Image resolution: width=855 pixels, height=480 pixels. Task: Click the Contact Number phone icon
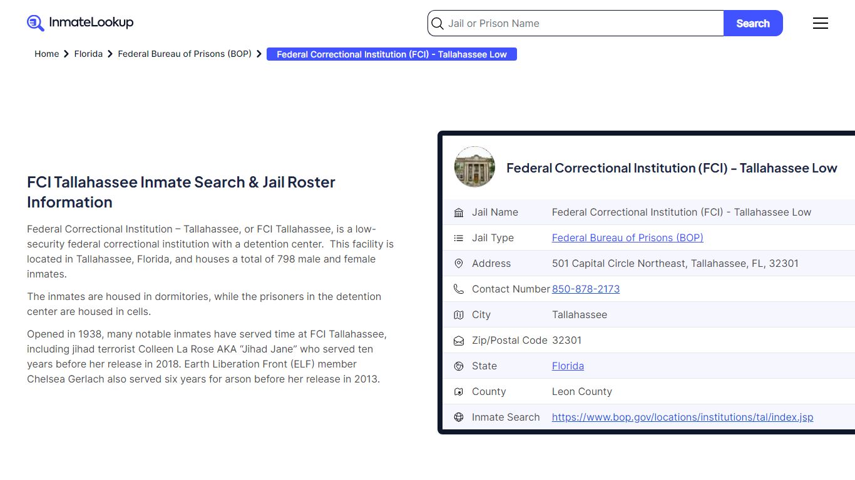point(459,289)
